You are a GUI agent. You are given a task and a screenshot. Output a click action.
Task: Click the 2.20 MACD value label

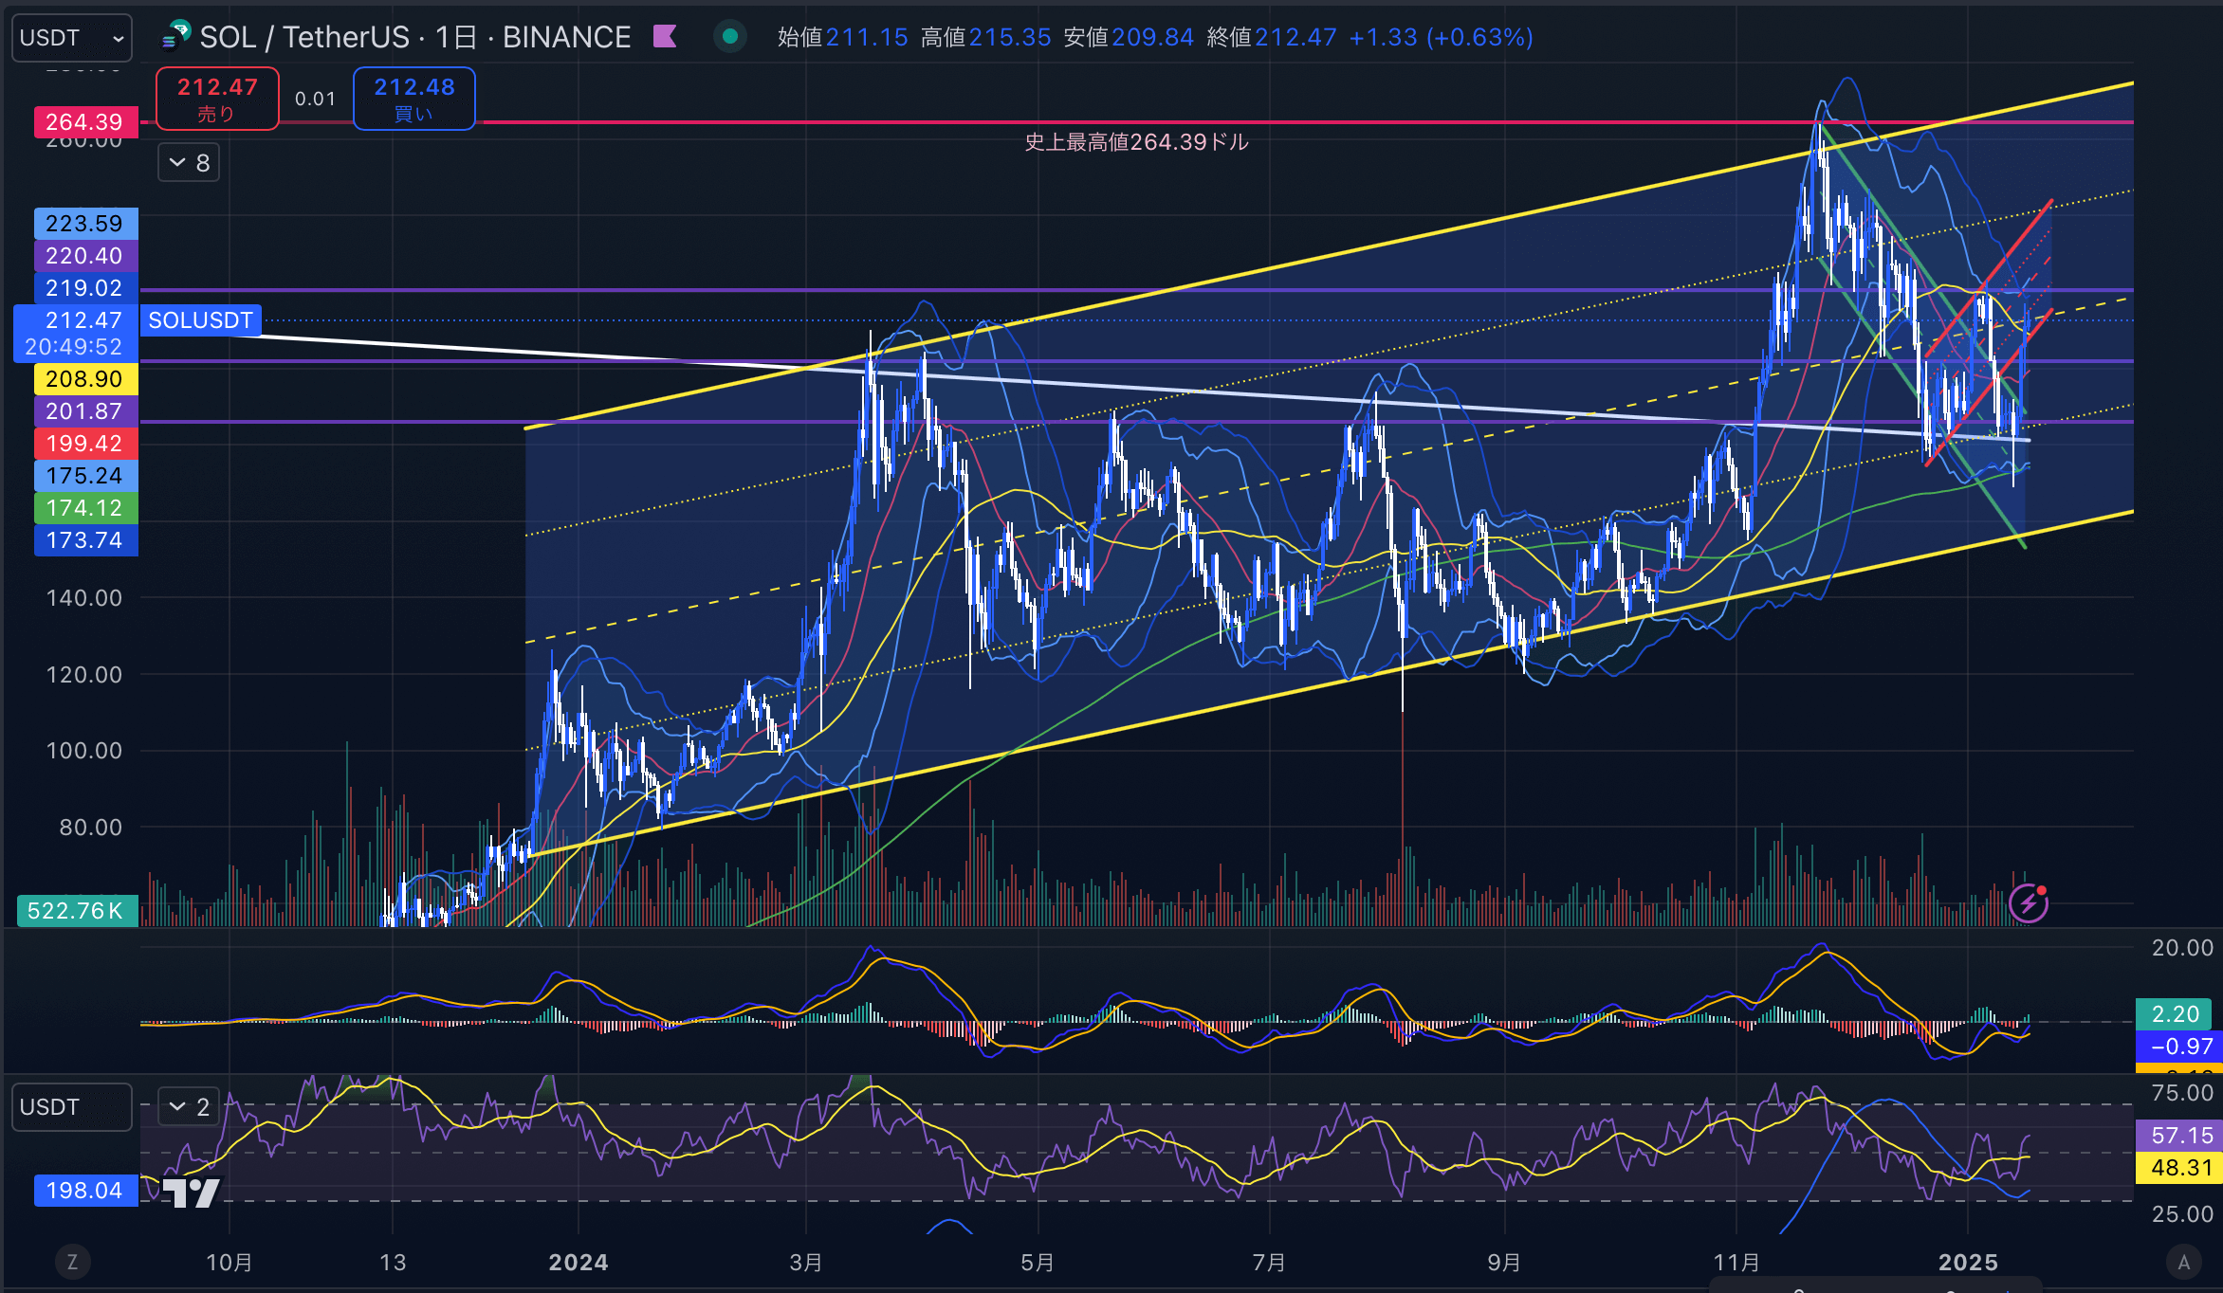2175,1014
